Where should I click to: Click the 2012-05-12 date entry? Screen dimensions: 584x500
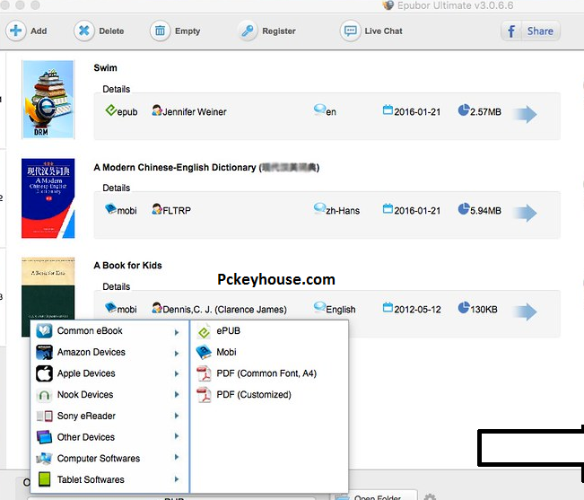tap(412, 309)
